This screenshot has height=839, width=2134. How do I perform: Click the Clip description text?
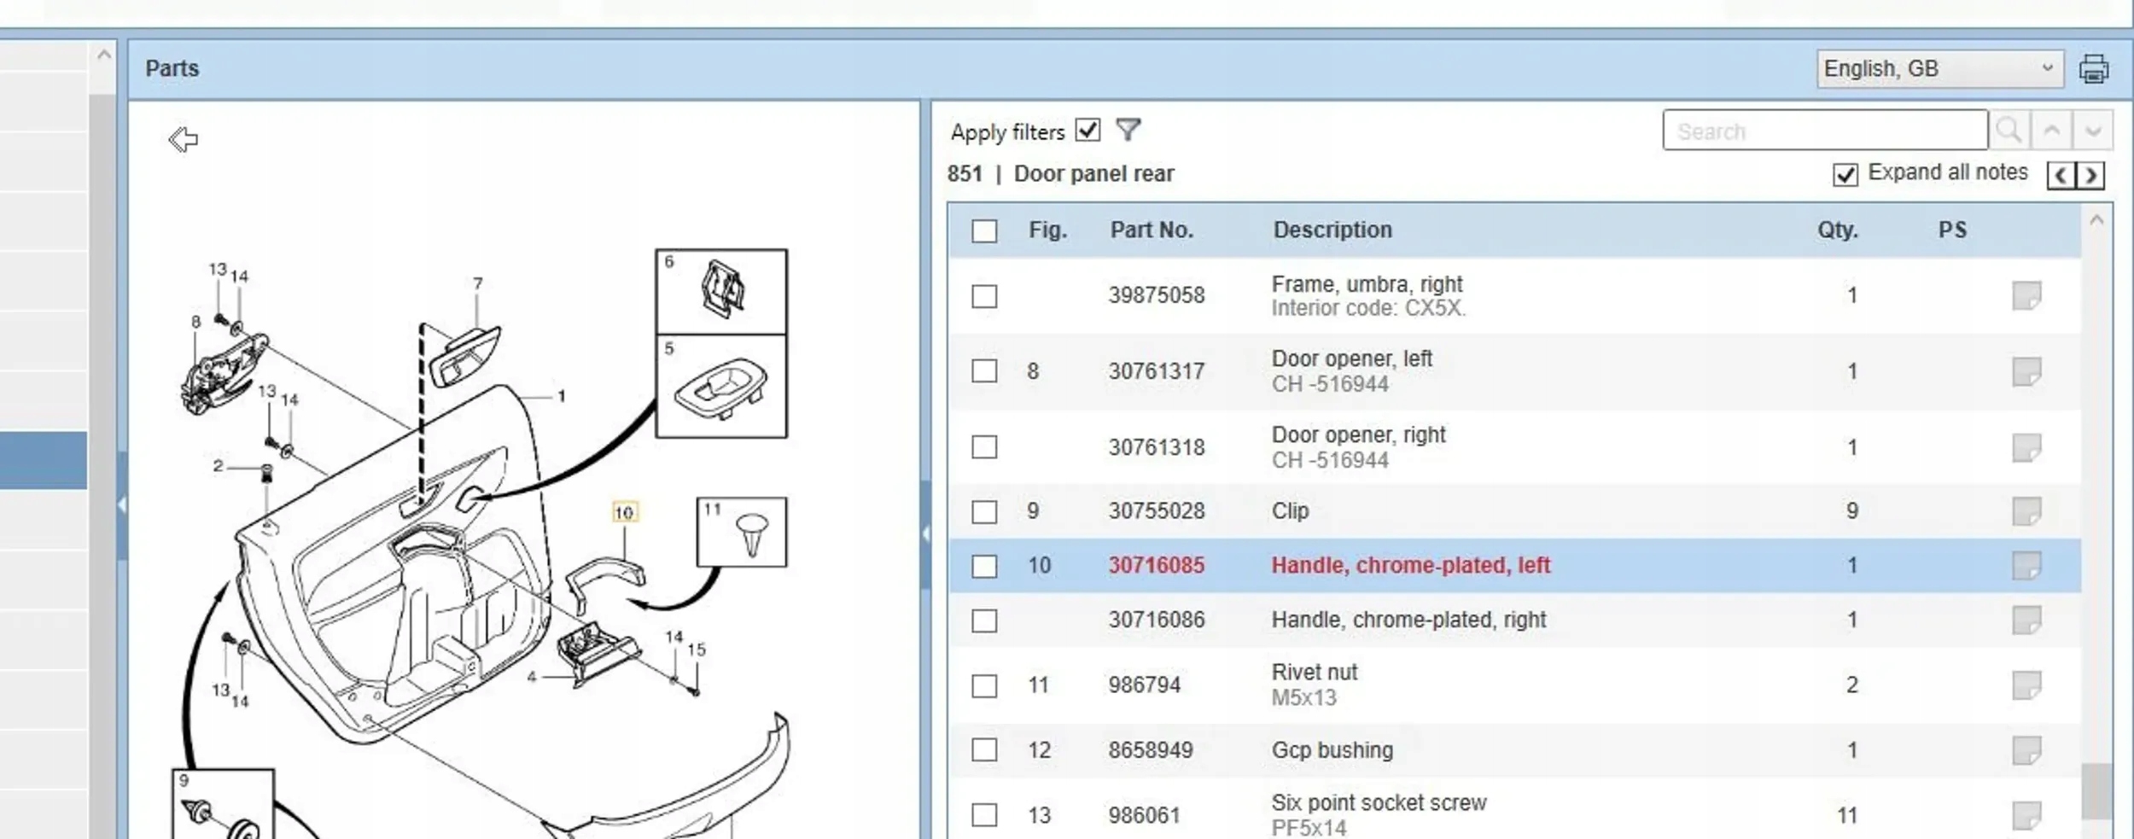coord(1290,510)
